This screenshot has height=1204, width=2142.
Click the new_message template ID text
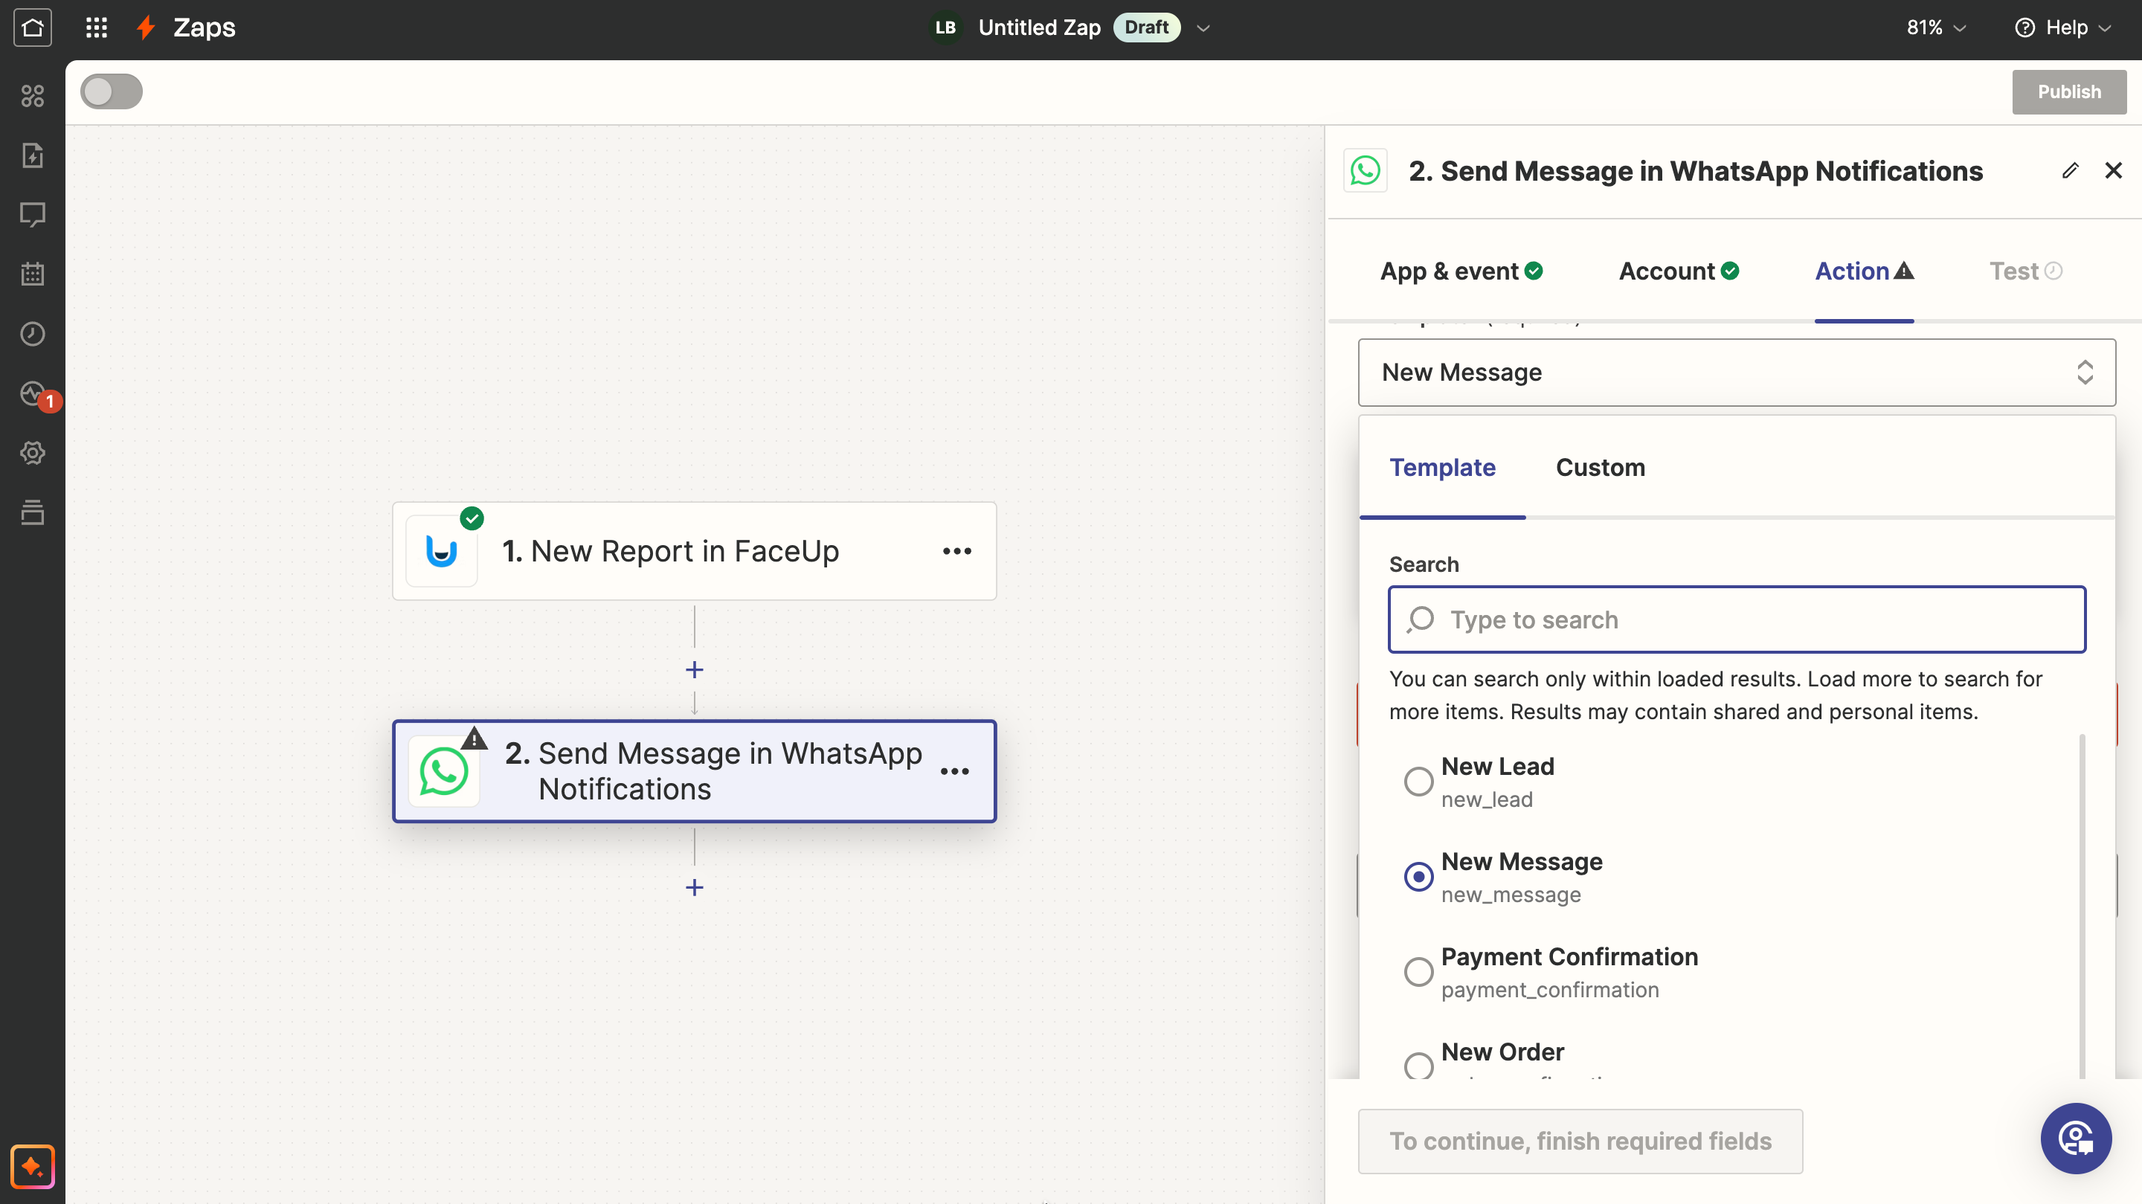pyautogui.click(x=1511, y=895)
